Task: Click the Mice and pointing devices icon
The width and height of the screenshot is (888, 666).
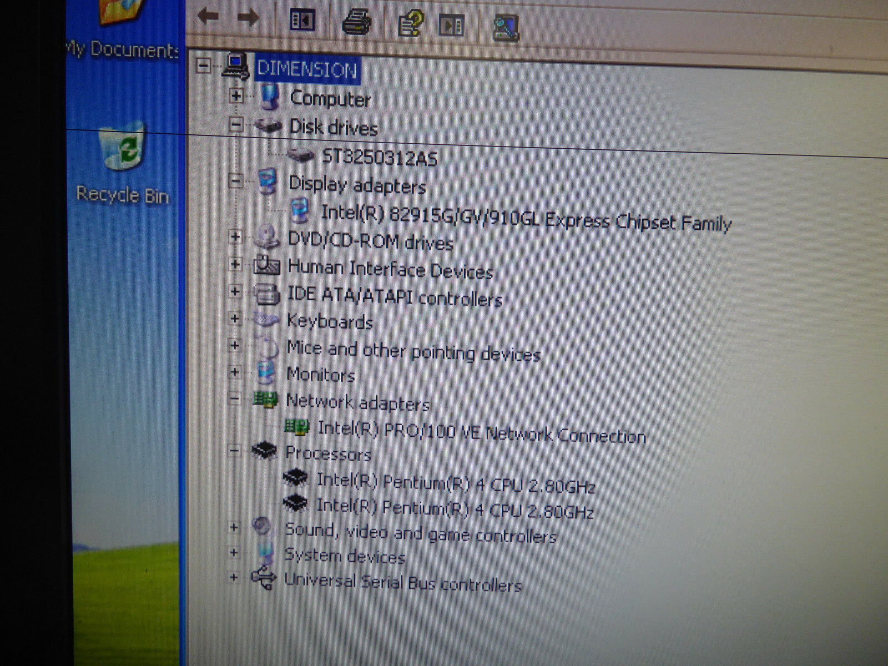Action: [267, 346]
